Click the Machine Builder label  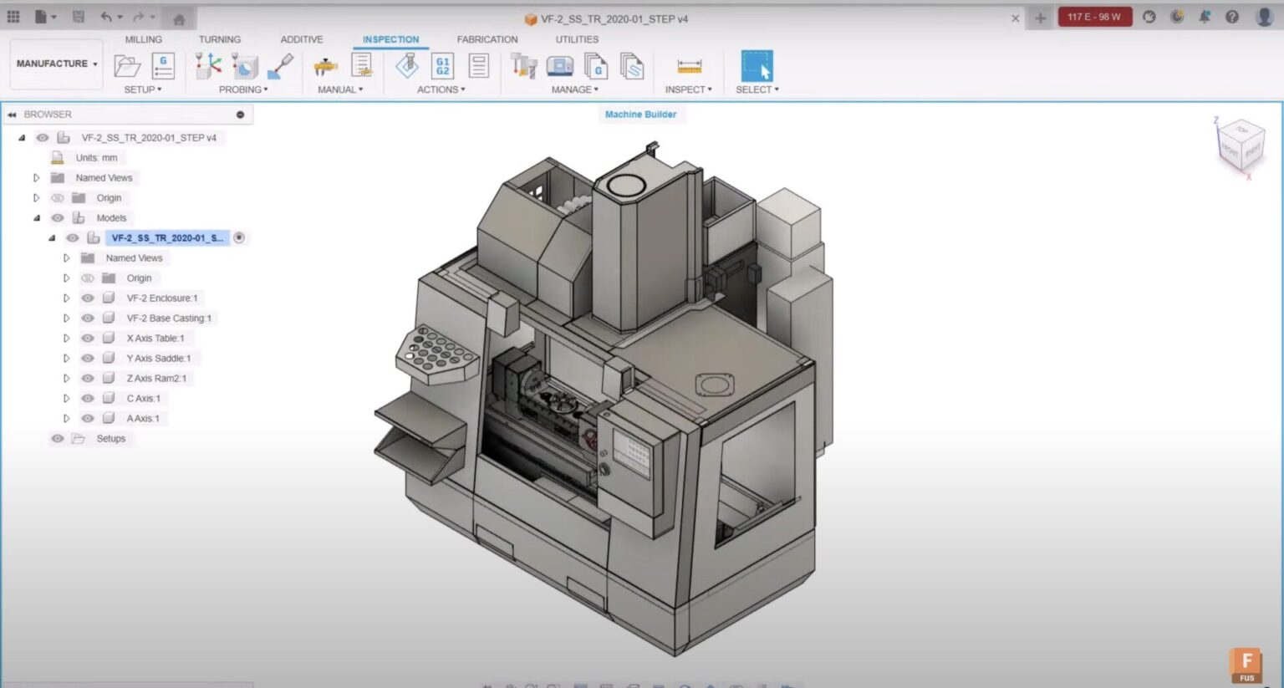tap(640, 115)
